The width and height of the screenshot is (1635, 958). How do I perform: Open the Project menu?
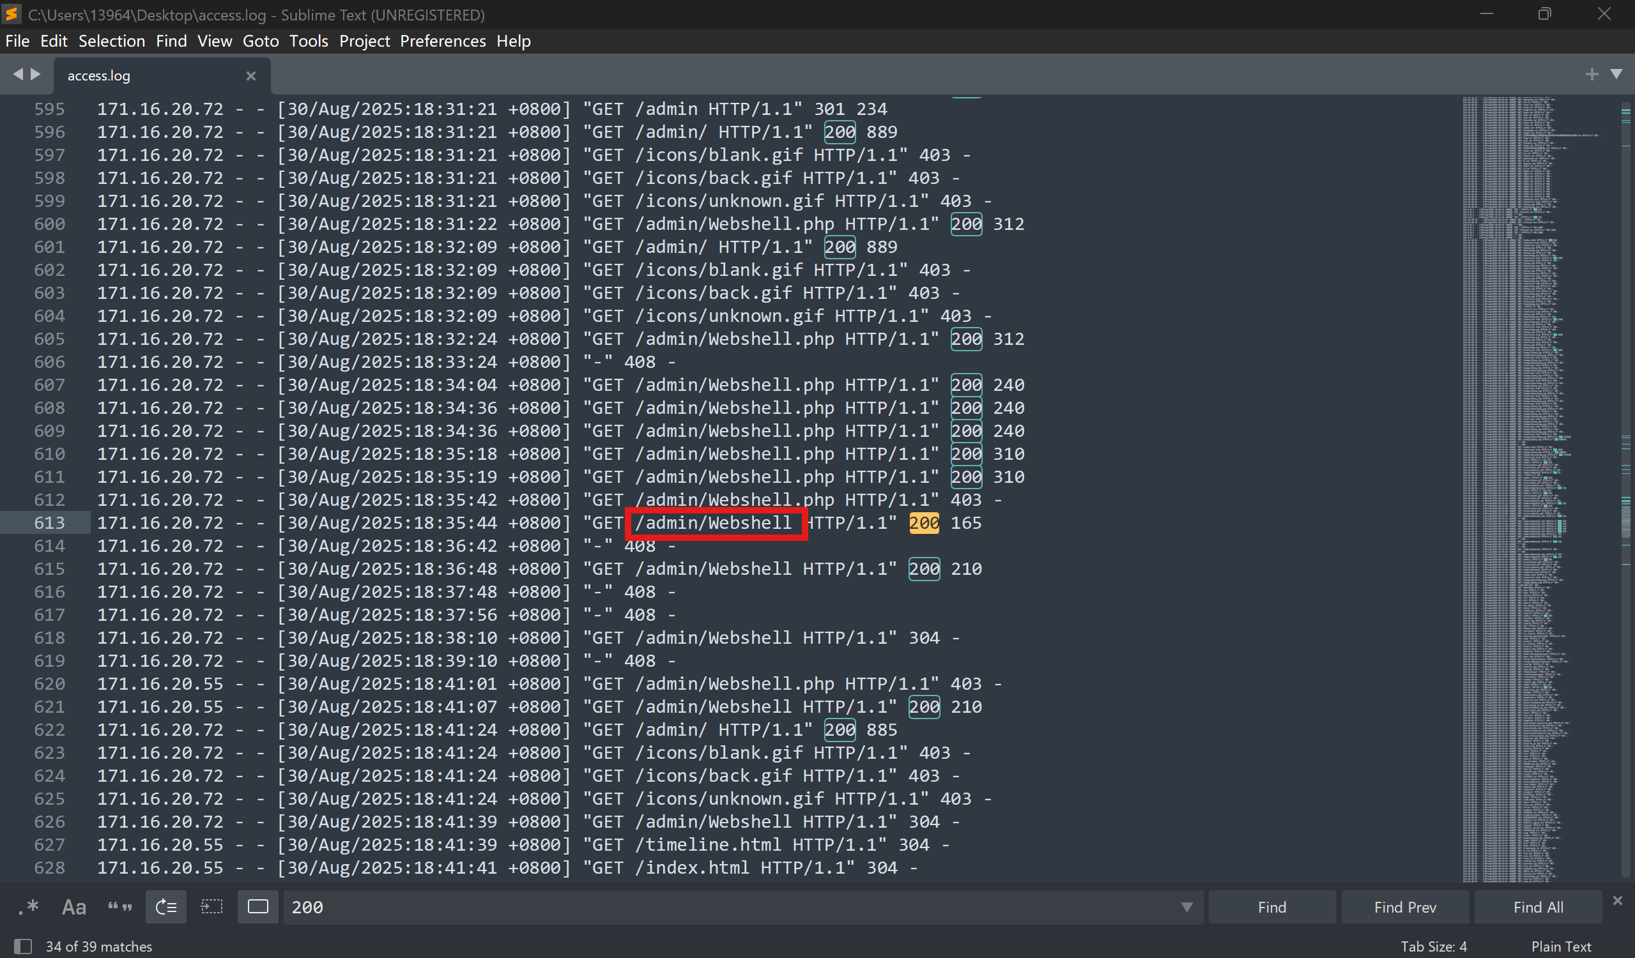[364, 41]
